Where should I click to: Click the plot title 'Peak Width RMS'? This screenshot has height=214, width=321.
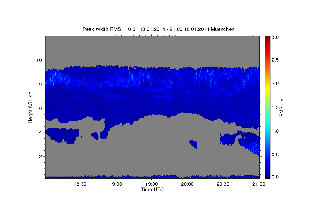pyautogui.click(x=102, y=29)
